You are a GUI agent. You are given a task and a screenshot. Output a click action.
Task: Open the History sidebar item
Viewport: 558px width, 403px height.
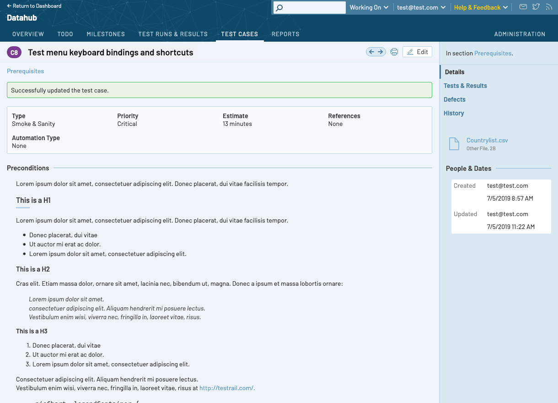click(x=454, y=113)
